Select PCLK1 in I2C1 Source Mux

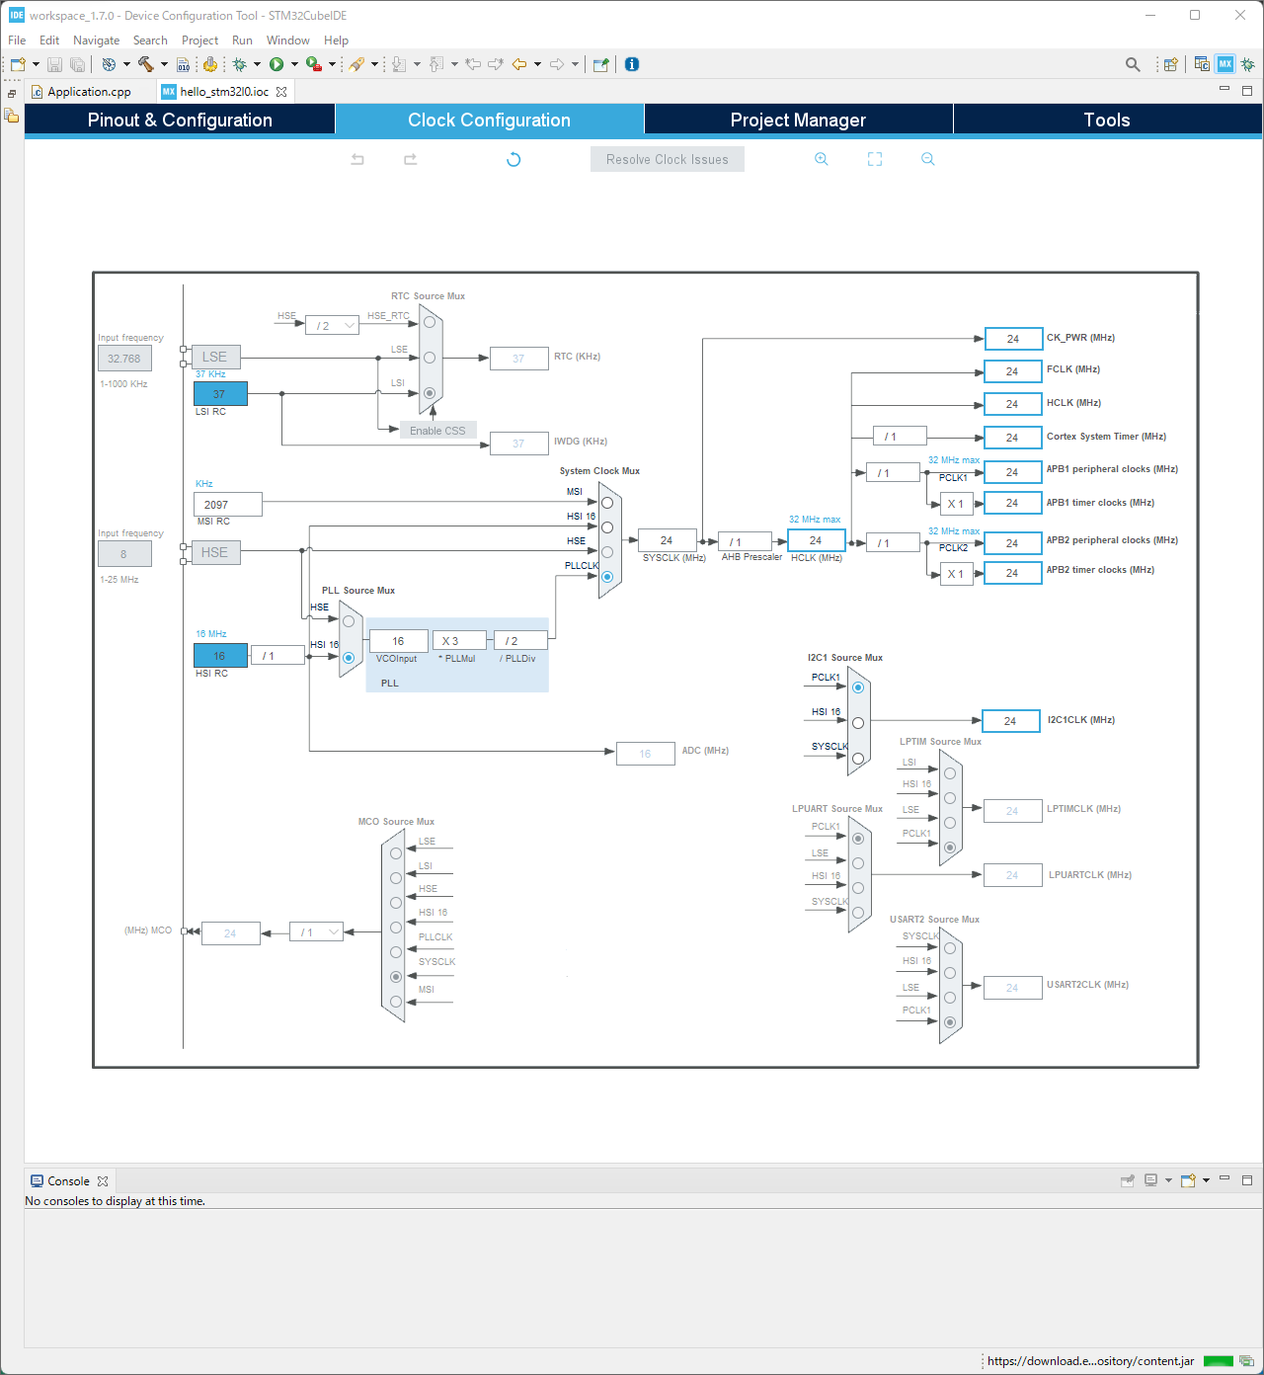tap(858, 687)
